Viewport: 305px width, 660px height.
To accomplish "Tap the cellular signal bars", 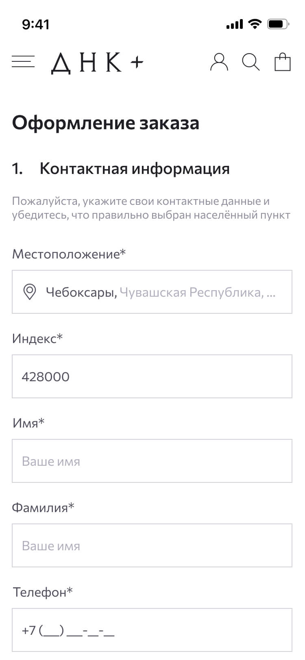I will 234,25.
